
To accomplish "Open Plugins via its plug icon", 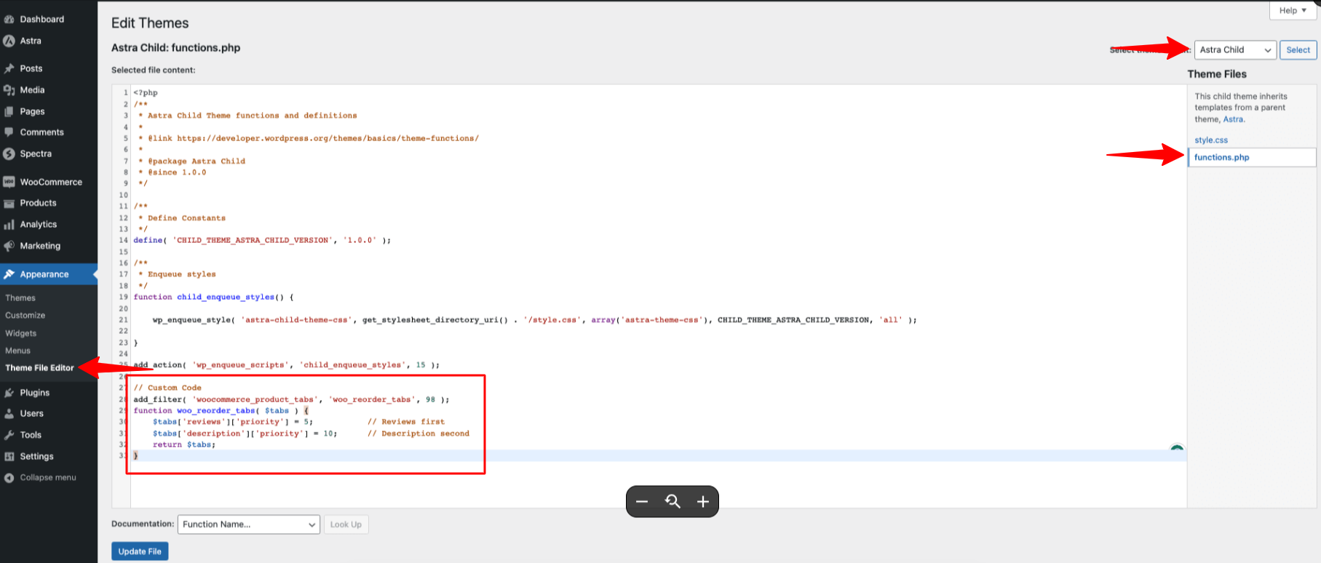I will coord(9,393).
